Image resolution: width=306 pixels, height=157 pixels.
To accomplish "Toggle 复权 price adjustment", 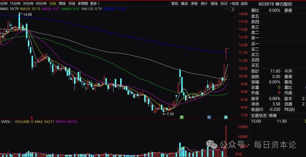I will pos(175,3).
